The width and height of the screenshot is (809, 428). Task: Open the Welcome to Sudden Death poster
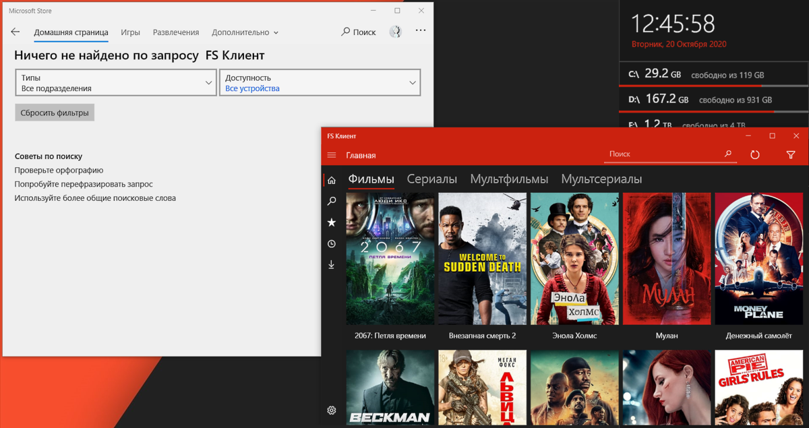point(483,259)
